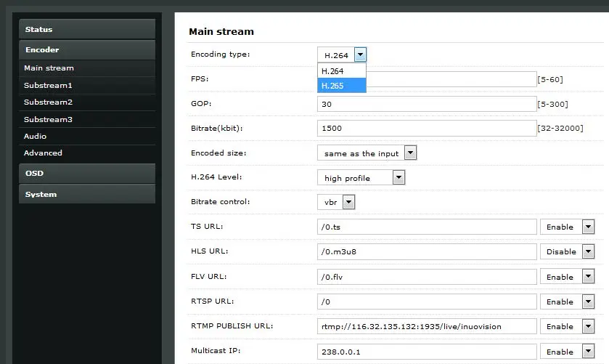The width and height of the screenshot is (609, 364).
Task: Select Substream2 in the sidebar
Action: point(87,102)
